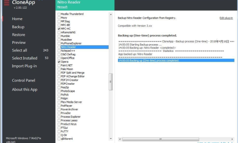The width and height of the screenshot is (238, 143).
Task: Follow the Mirinsoft link
Action: click(62, 7)
